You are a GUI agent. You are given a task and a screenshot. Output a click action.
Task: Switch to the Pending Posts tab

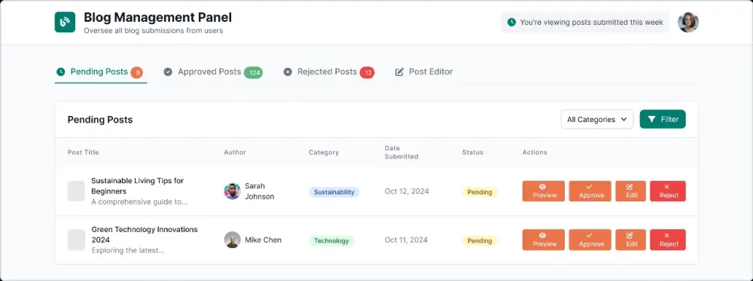point(101,72)
